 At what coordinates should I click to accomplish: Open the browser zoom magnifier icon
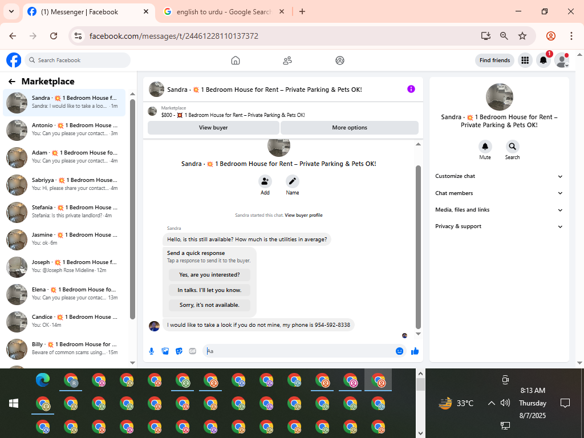[x=504, y=36]
